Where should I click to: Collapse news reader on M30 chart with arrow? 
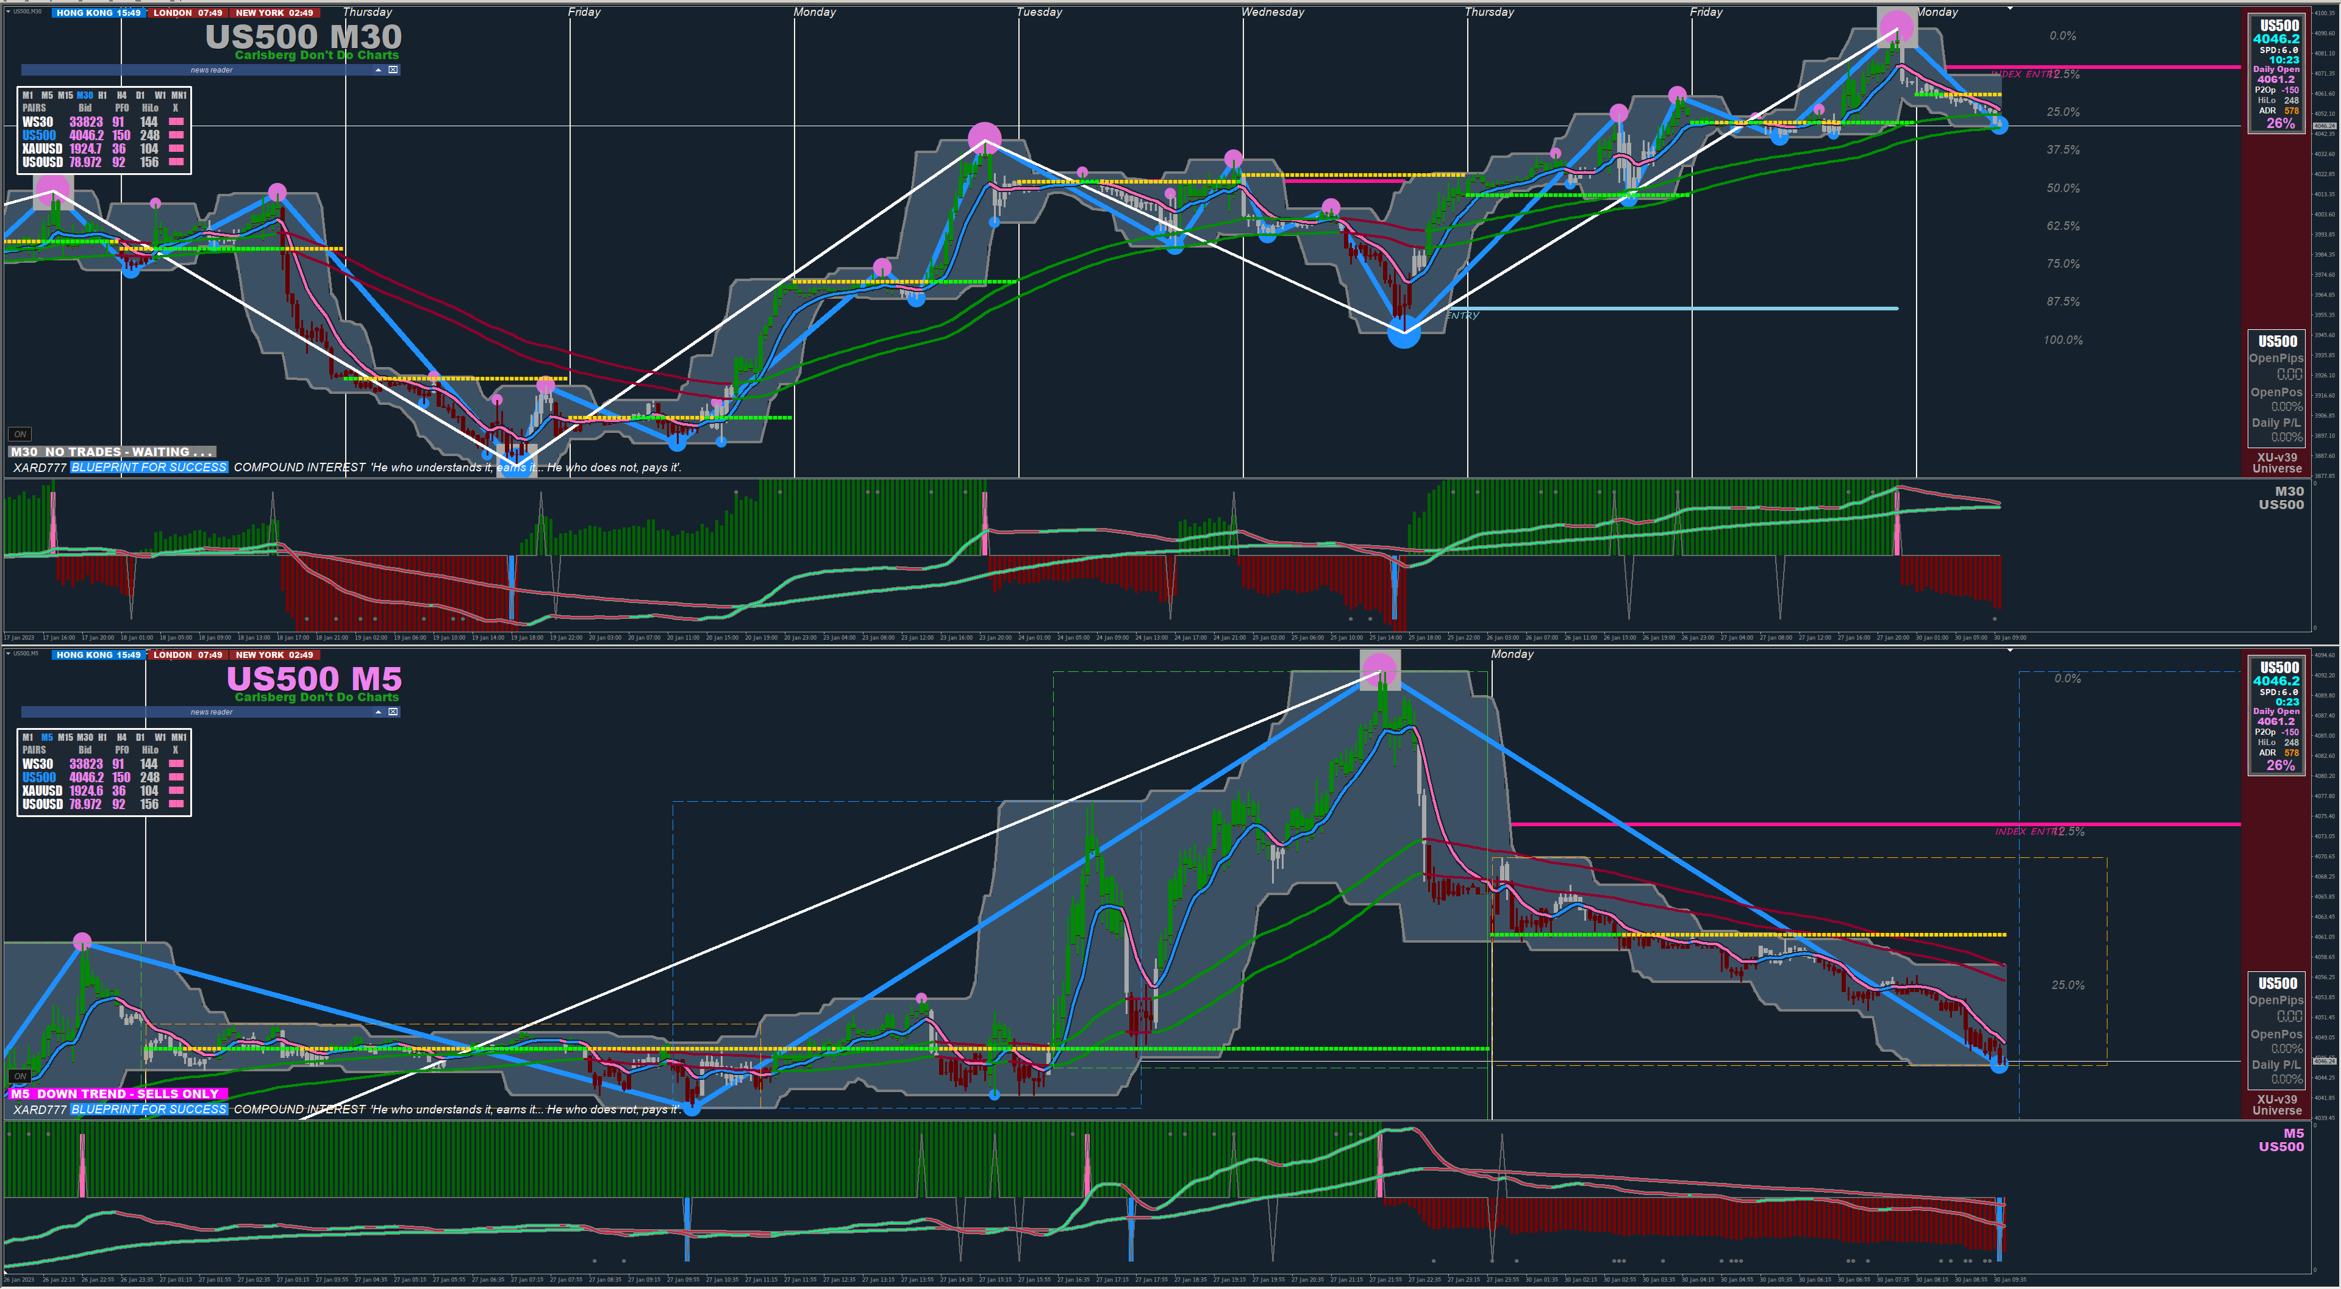tap(378, 70)
